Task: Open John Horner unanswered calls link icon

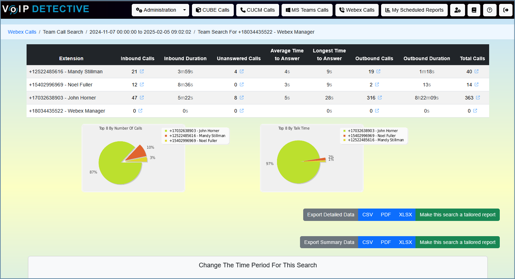Action: click(x=242, y=98)
